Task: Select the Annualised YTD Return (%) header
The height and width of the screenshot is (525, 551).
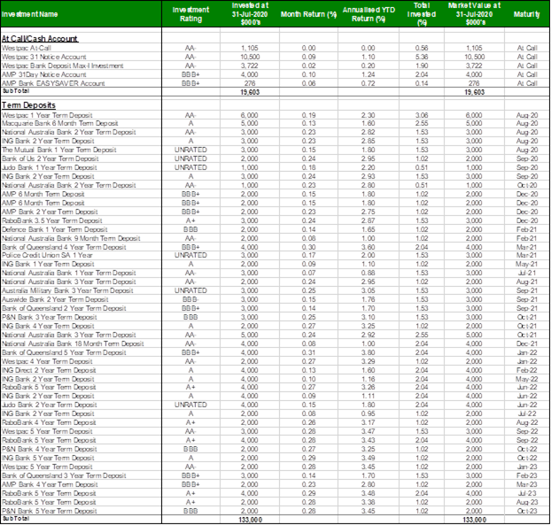Action: point(369,14)
